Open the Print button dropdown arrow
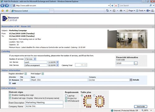The image size is (155, 112). tap(124, 11)
